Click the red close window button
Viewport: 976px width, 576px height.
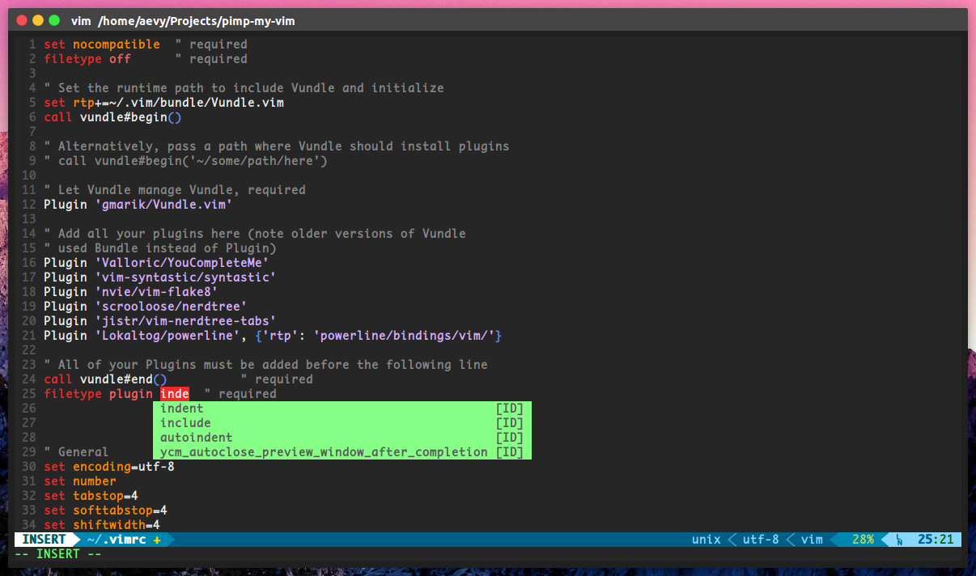pyautogui.click(x=22, y=20)
